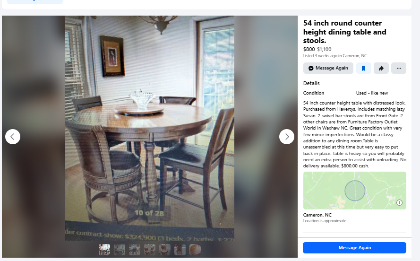Select the fourth photo thumbnail
Image resolution: width=420 pixels, height=261 pixels.
(150, 250)
